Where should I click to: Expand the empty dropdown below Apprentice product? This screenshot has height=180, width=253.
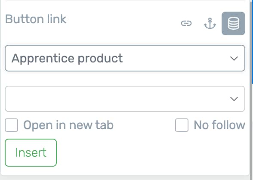(125, 99)
